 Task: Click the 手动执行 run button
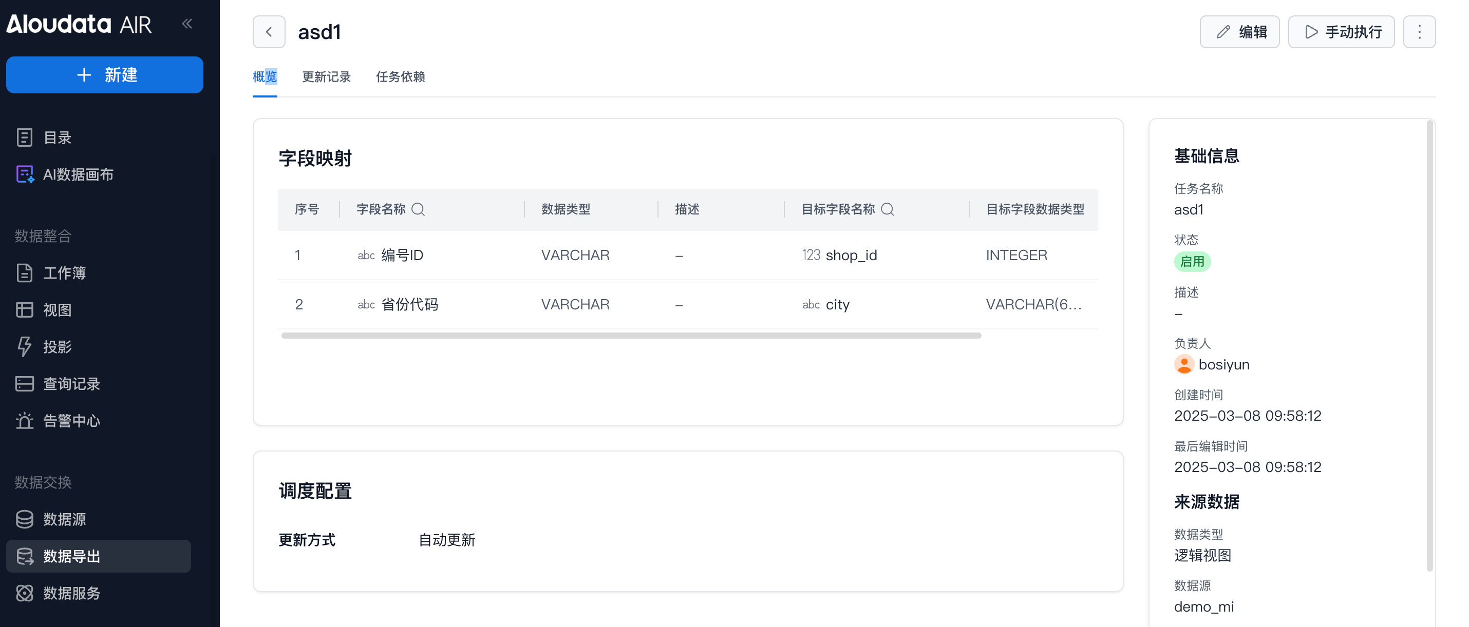click(x=1341, y=32)
